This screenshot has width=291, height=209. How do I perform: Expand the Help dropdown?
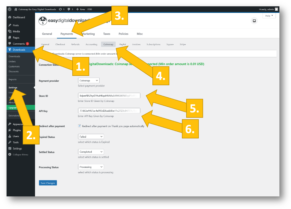pyautogui.click(x=269, y=16)
